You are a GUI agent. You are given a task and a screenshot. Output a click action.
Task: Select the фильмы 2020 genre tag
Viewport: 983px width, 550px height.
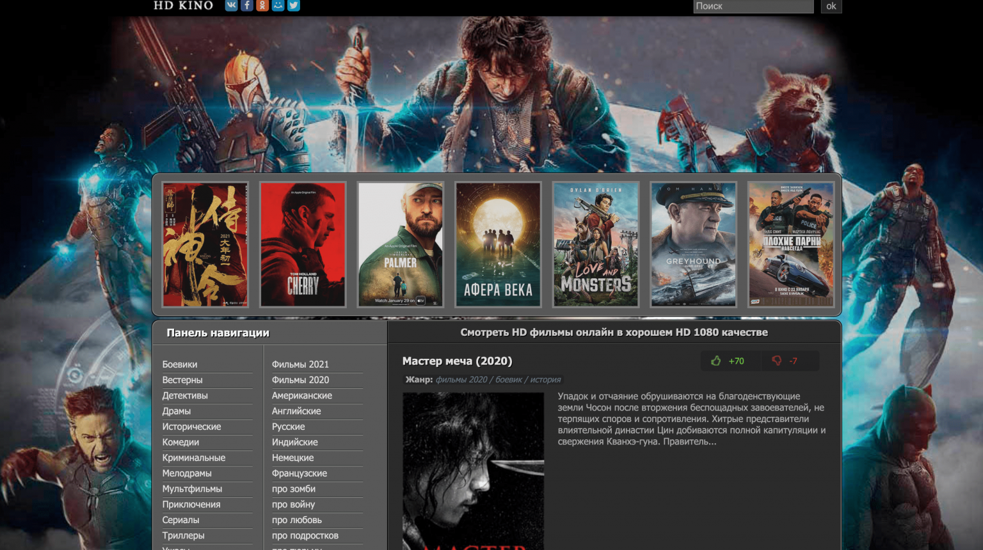461,379
